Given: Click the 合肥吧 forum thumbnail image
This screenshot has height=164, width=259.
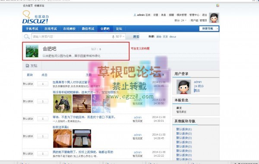Looking at the screenshot, I should (32, 51).
